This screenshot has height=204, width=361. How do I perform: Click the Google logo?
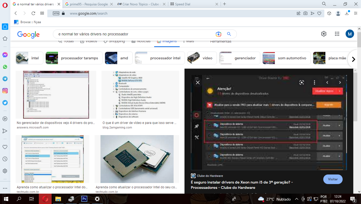point(28,35)
